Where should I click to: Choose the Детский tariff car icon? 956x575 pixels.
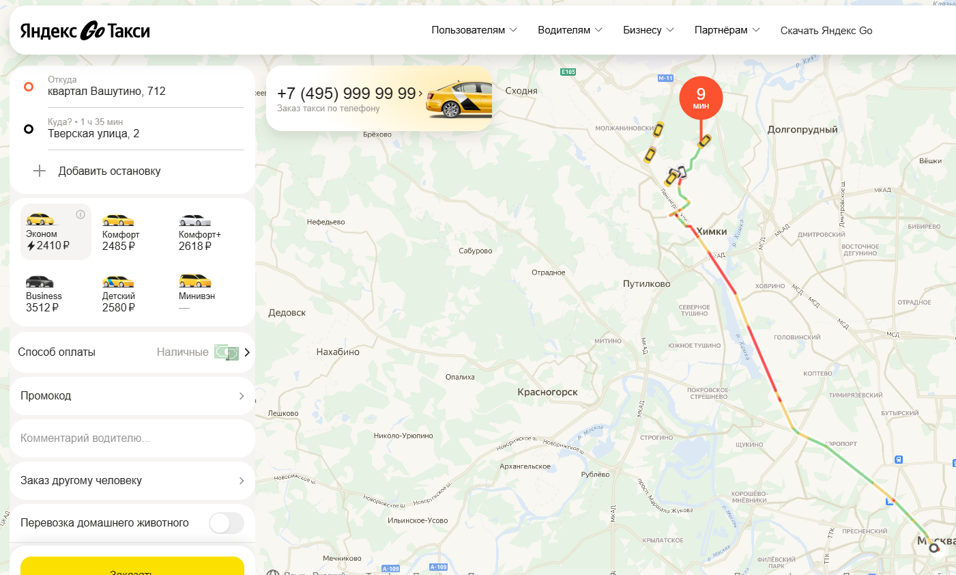click(118, 281)
